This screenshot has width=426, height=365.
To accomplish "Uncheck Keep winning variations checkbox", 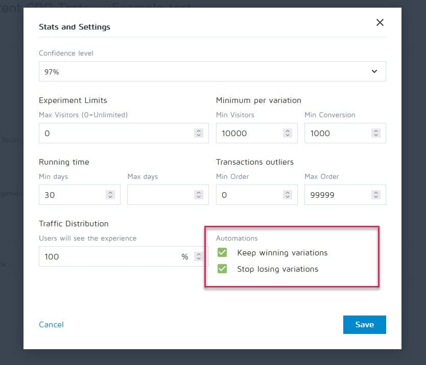I will (222, 253).
